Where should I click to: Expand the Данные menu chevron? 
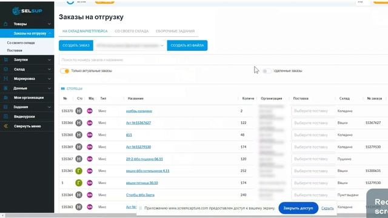[x=49, y=88]
